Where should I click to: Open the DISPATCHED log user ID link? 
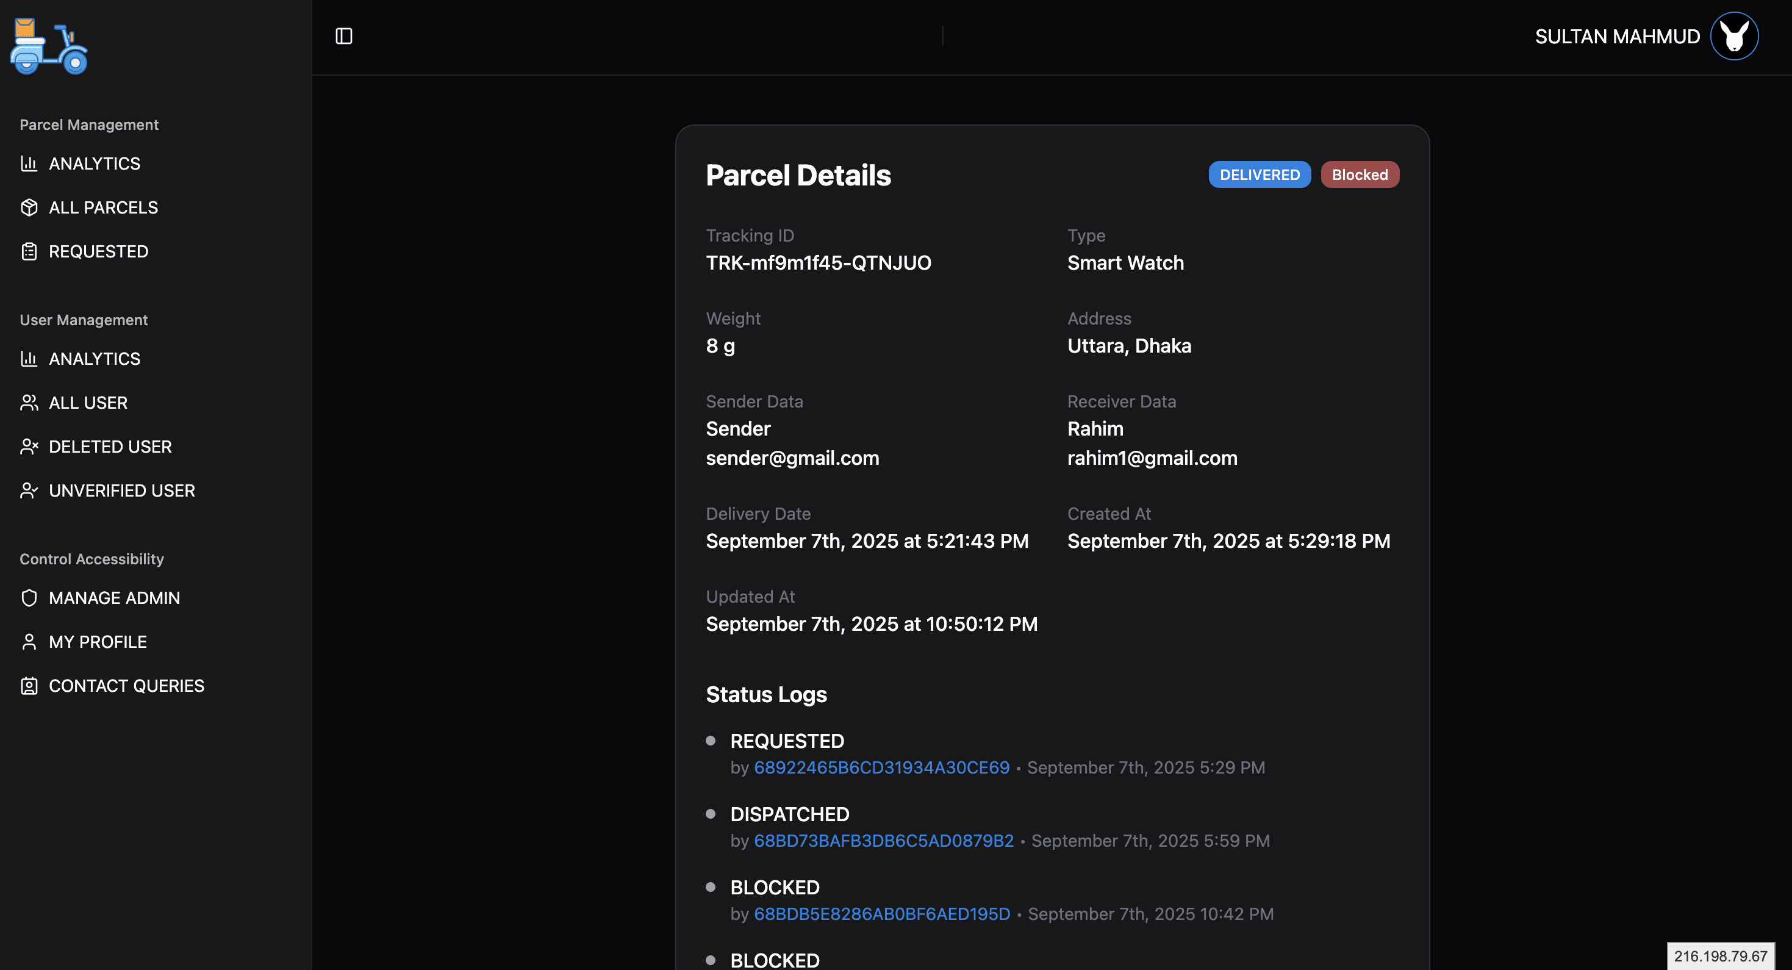(883, 840)
